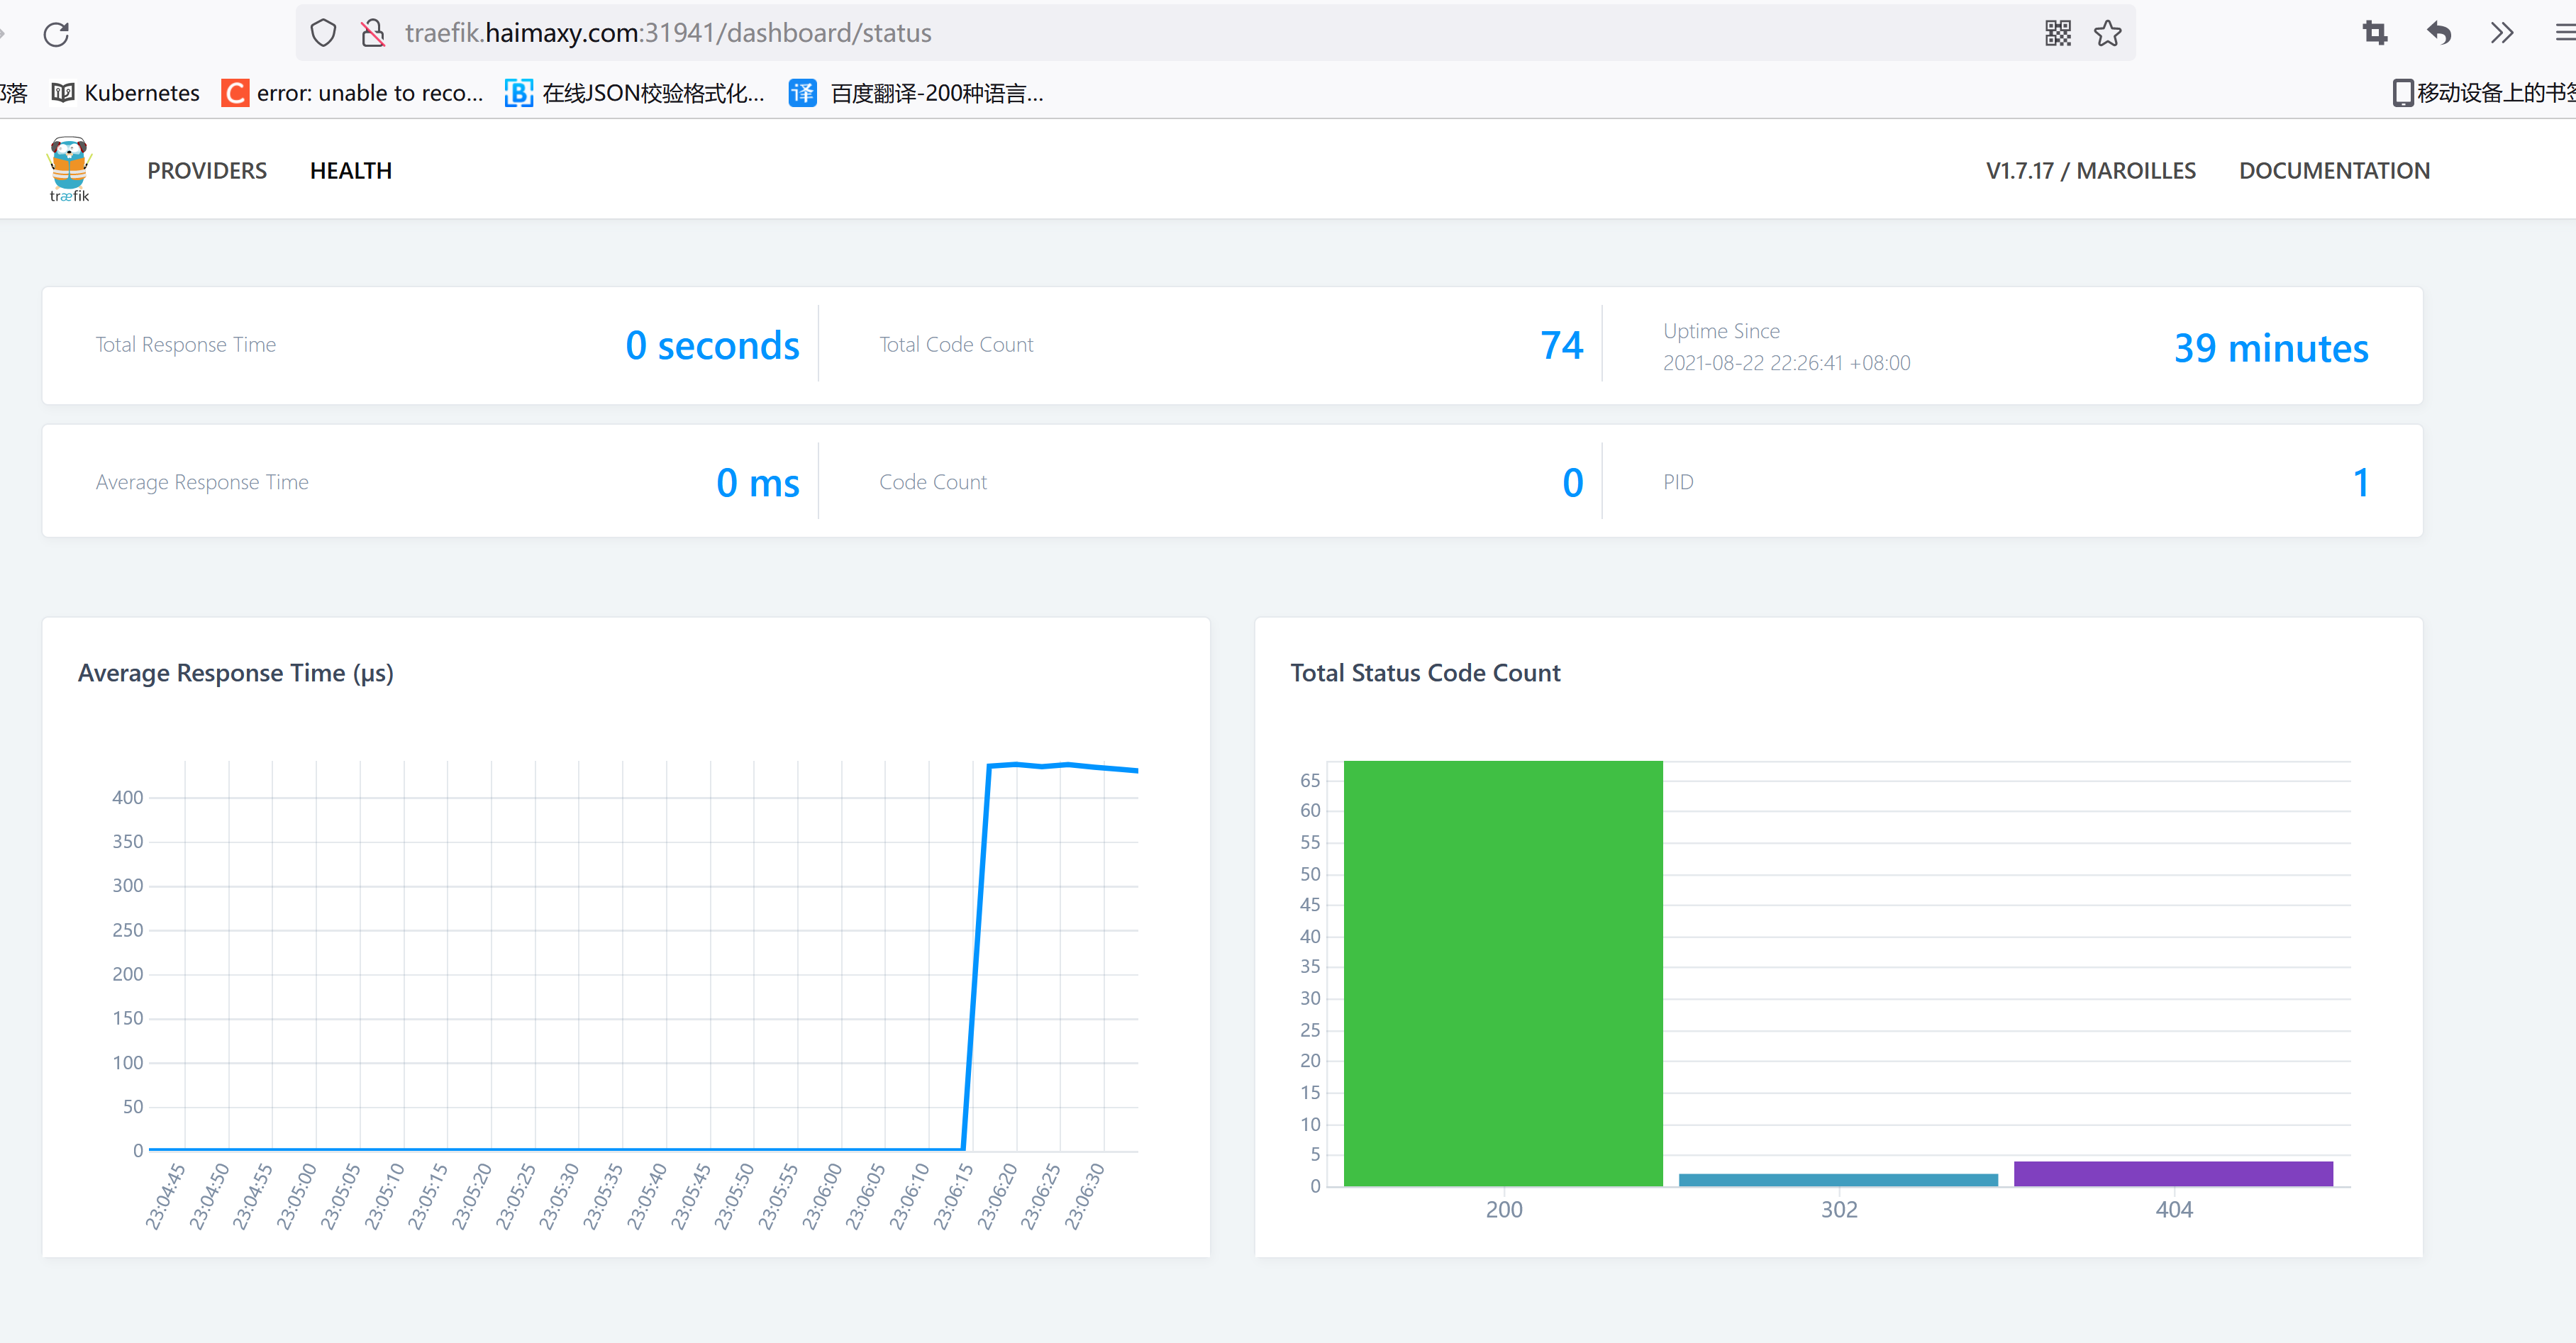2576x1343 pixels.
Task: Open the DOCUMENTATION link
Action: [2334, 171]
